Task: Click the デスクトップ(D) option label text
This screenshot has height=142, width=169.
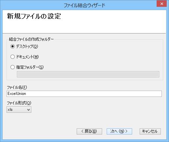Action: click(27, 46)
